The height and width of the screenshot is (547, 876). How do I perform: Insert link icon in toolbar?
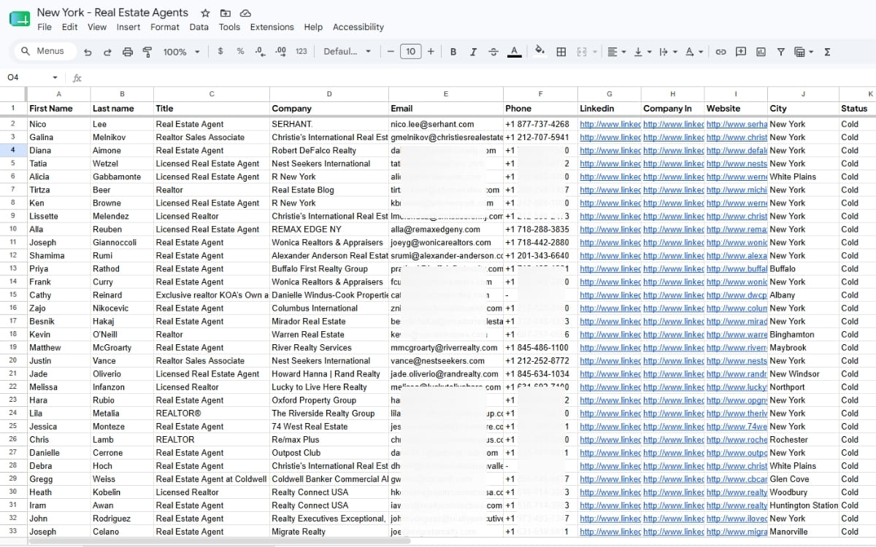click(x=721, y=52)
